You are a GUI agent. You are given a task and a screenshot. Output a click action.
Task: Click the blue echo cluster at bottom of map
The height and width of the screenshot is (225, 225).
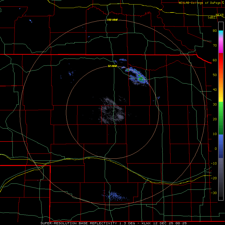click(x=115, y=196)
